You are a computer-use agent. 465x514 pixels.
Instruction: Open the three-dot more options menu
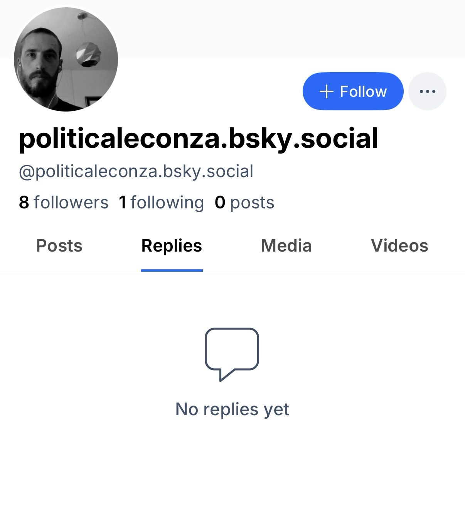pyautogui.click(x=427, y=91)
